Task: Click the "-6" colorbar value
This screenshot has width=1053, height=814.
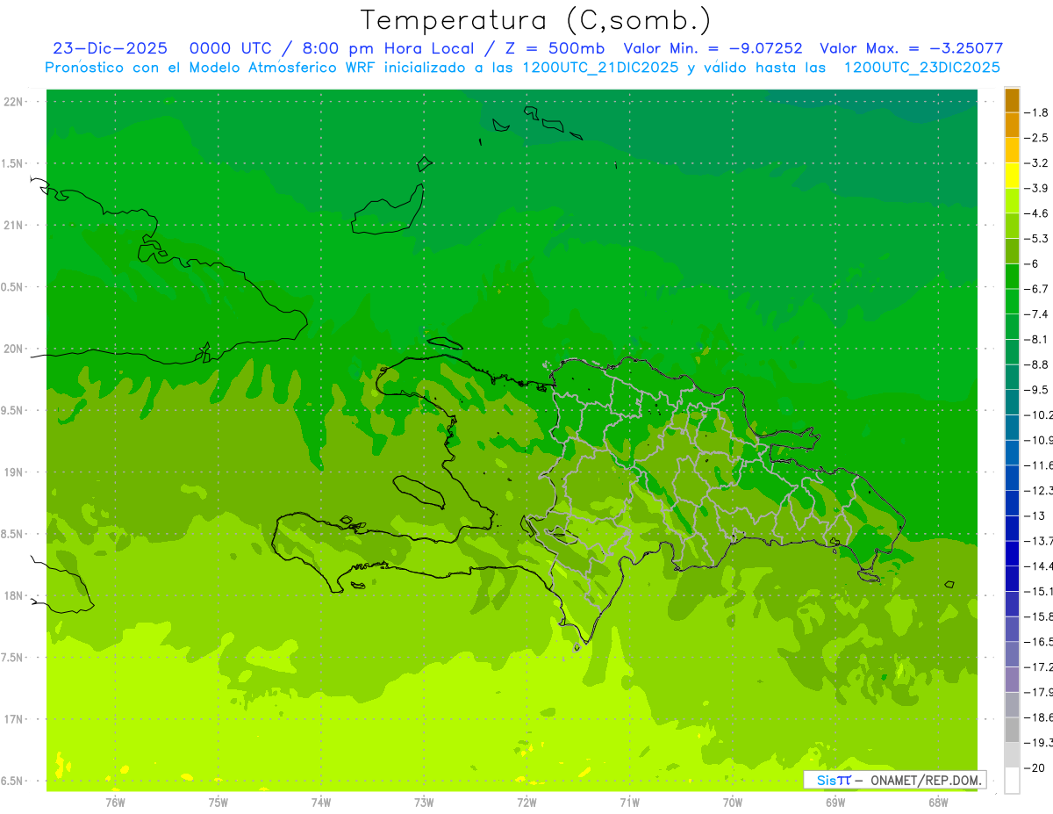Action: click(1033, 264)
